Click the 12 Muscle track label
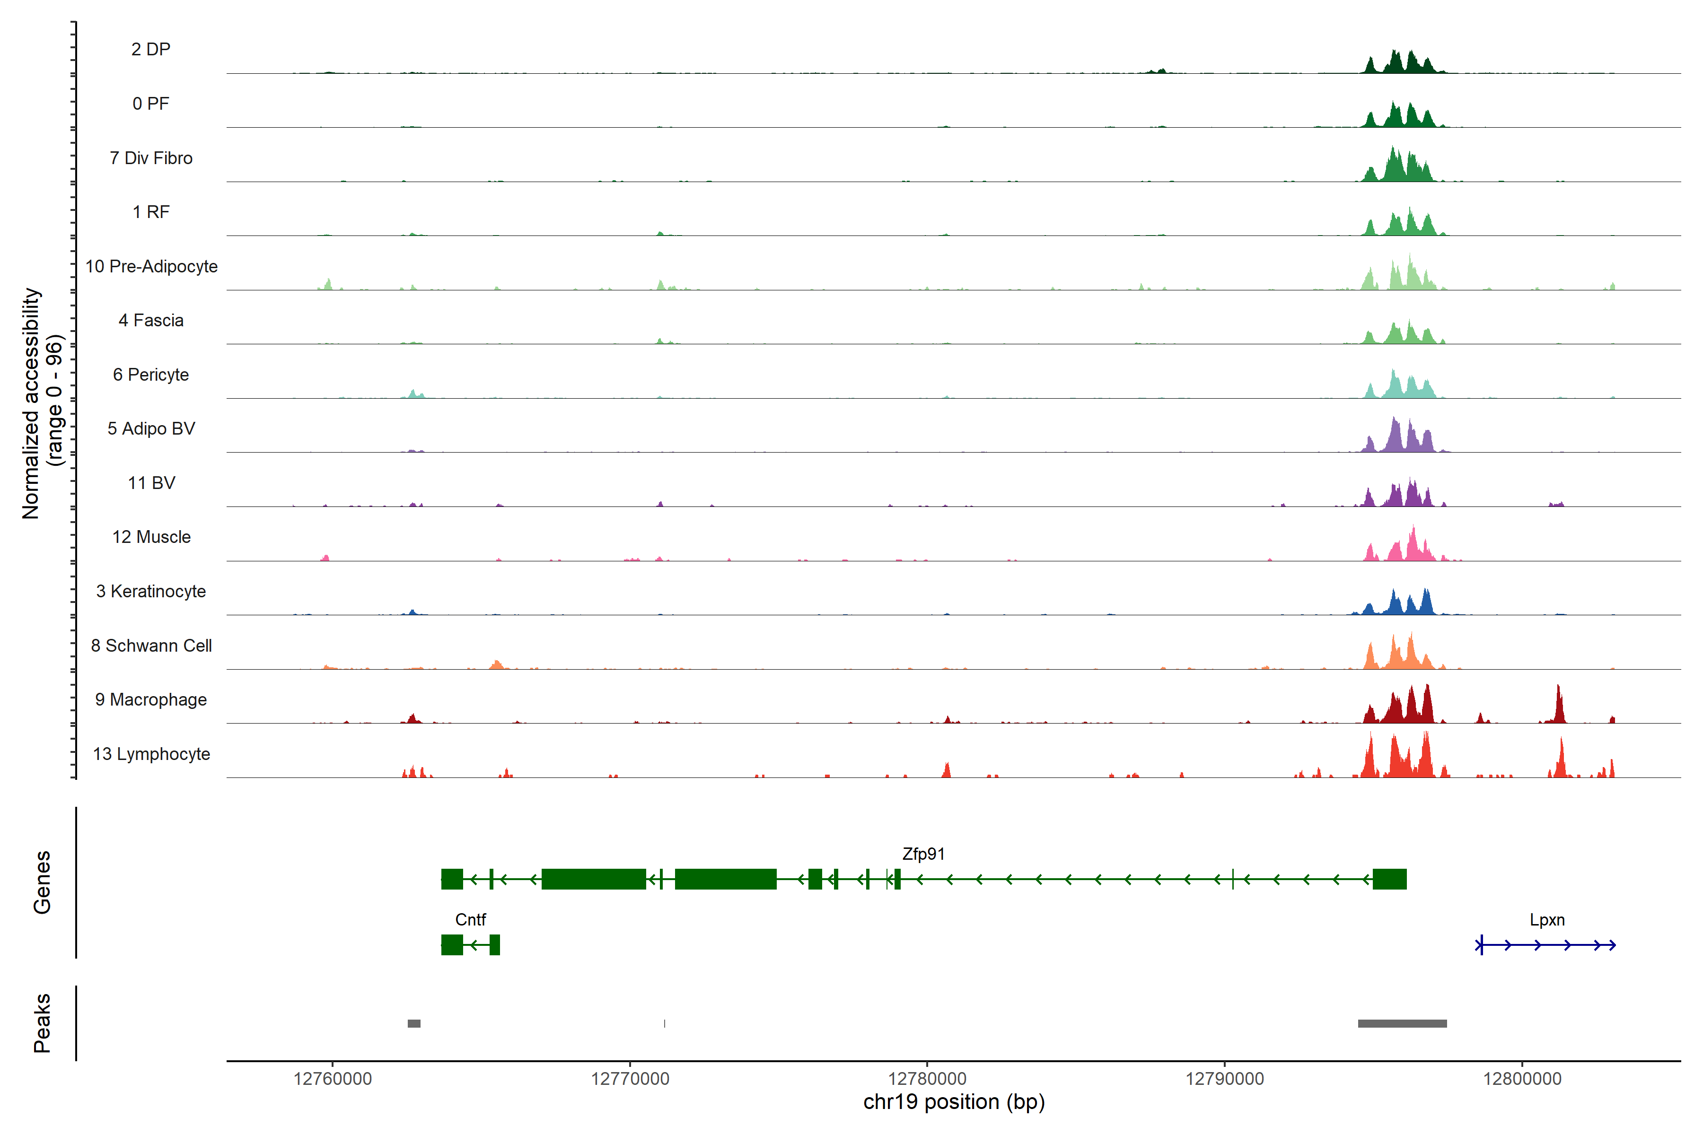The height and width of the screenshot is (1135, 1703). [x=151, y=537]
